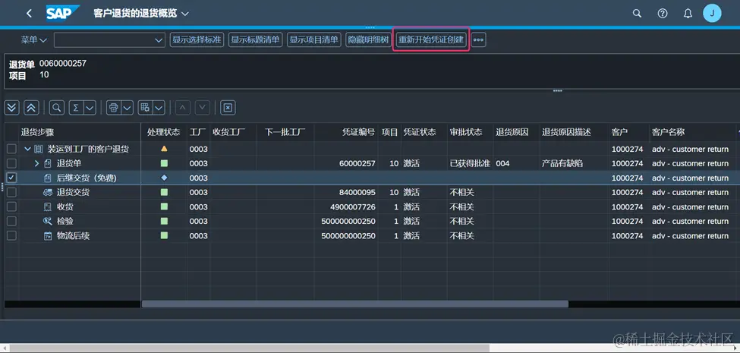Tick the checkbox for 退货单 row
740x353 pixels.
11,163
